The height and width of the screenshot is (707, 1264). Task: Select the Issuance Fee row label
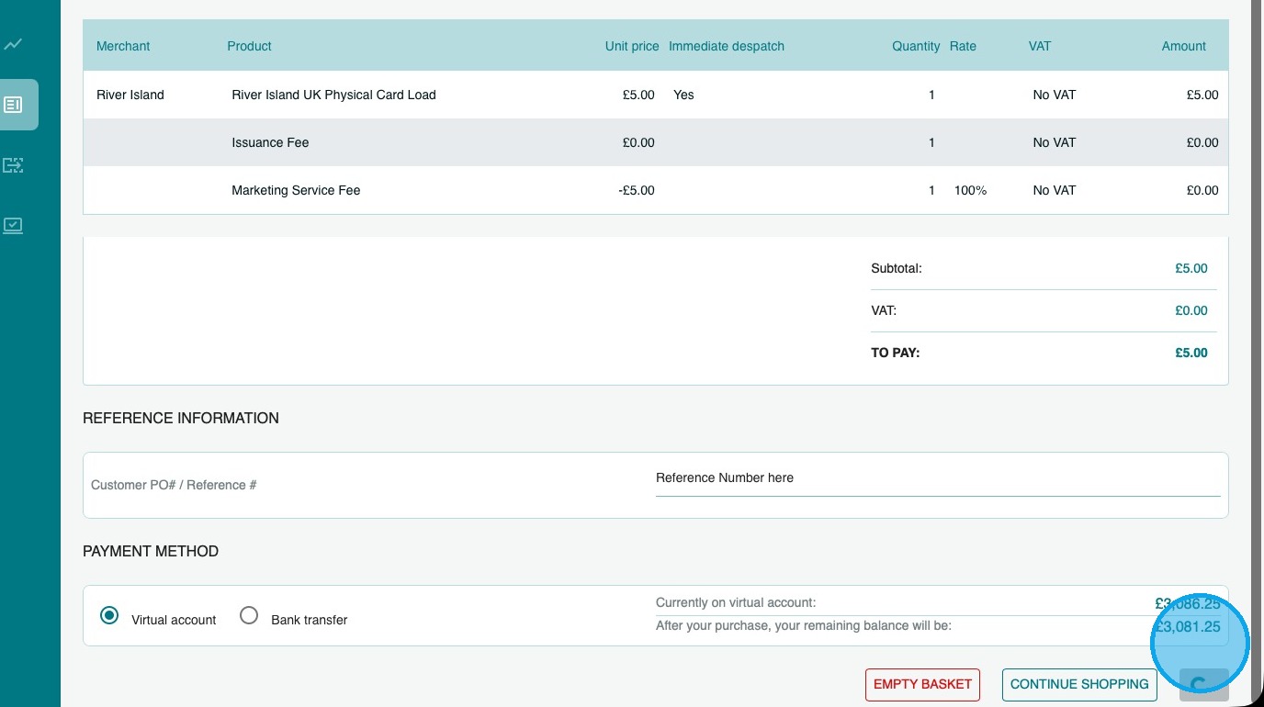[x=270, y=142]
